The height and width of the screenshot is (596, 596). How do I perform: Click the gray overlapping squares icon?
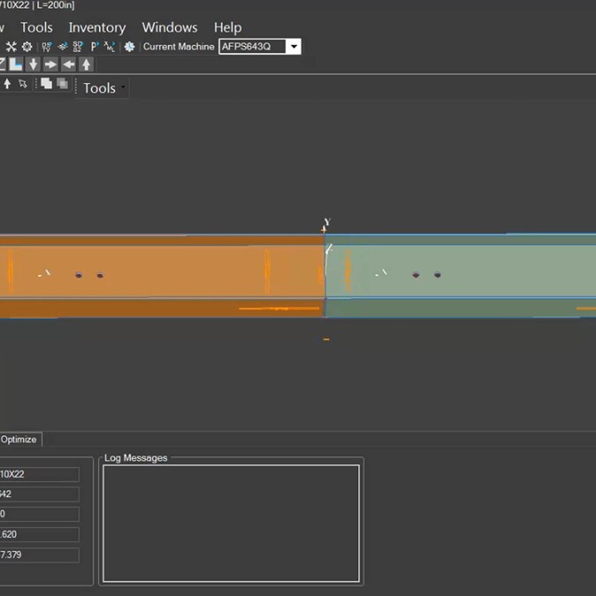pyautogui.click(x=62, y=83)
